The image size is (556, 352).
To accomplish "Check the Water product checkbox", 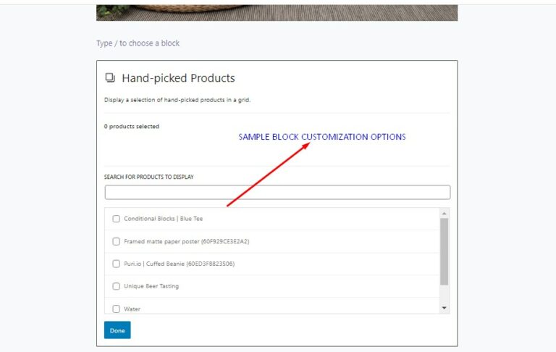I will [x=116, y=309].
